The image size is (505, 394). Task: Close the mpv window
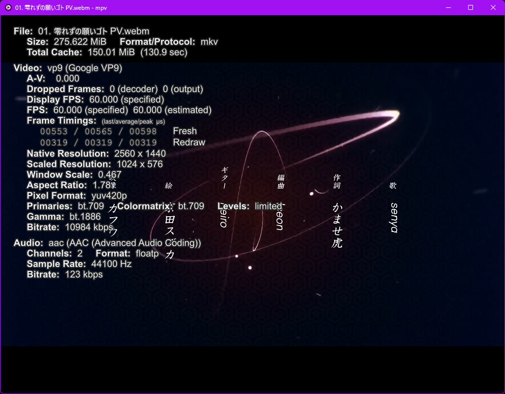tap(493, 7)
